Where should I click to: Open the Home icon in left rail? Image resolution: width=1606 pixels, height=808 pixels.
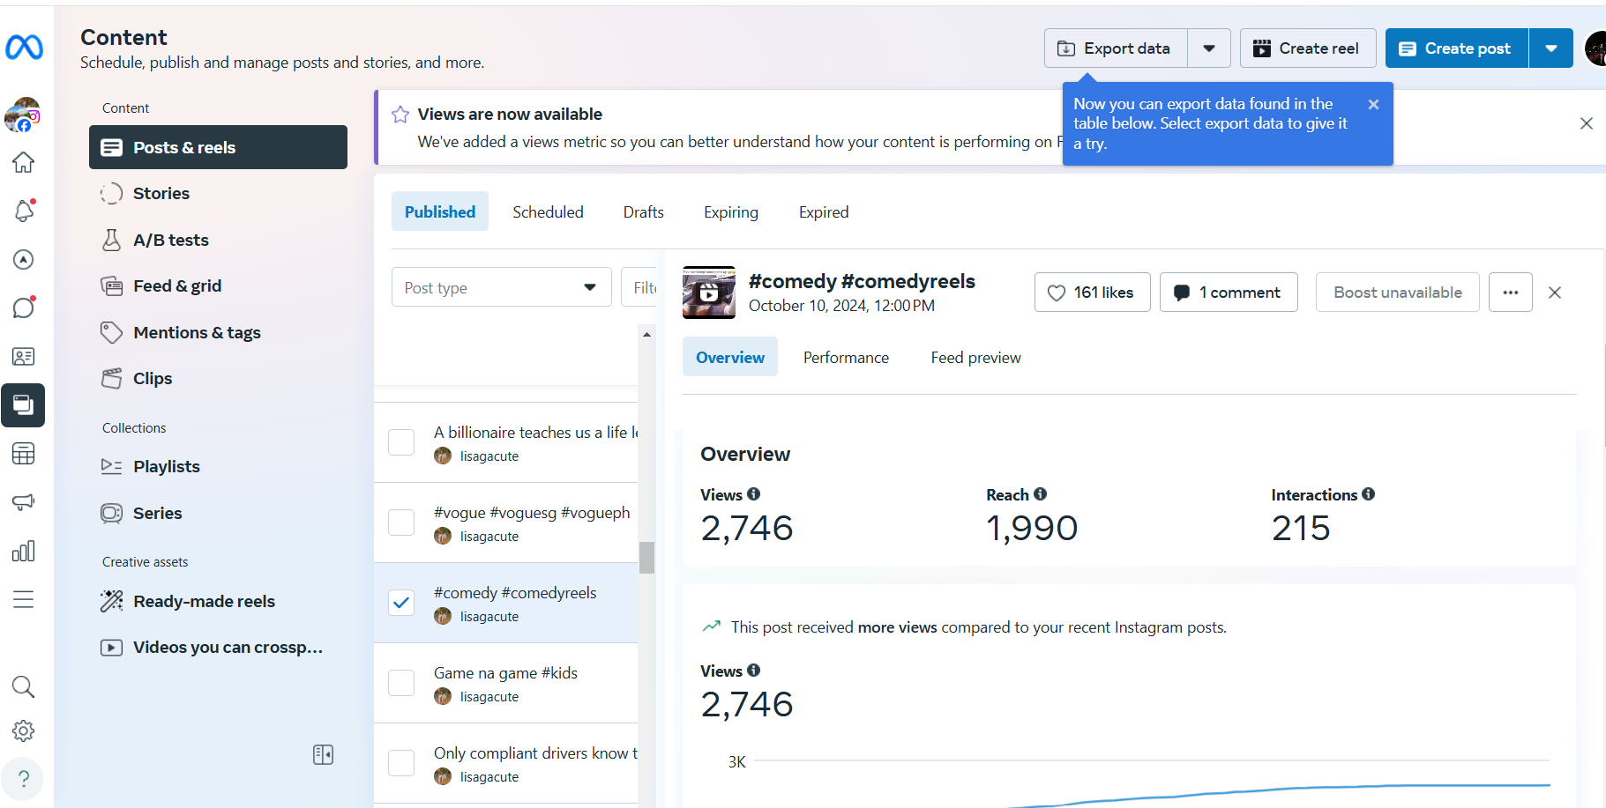(x=24, y=162)
